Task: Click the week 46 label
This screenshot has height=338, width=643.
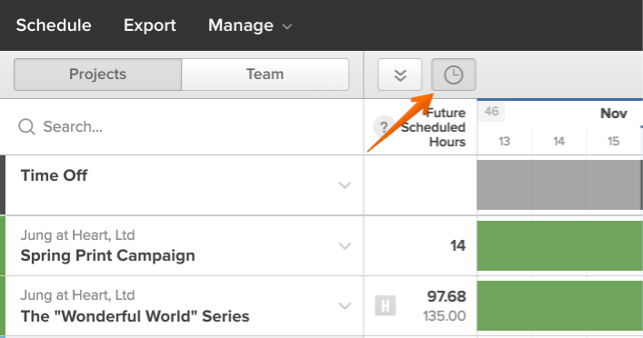Action: coord(491,111)
